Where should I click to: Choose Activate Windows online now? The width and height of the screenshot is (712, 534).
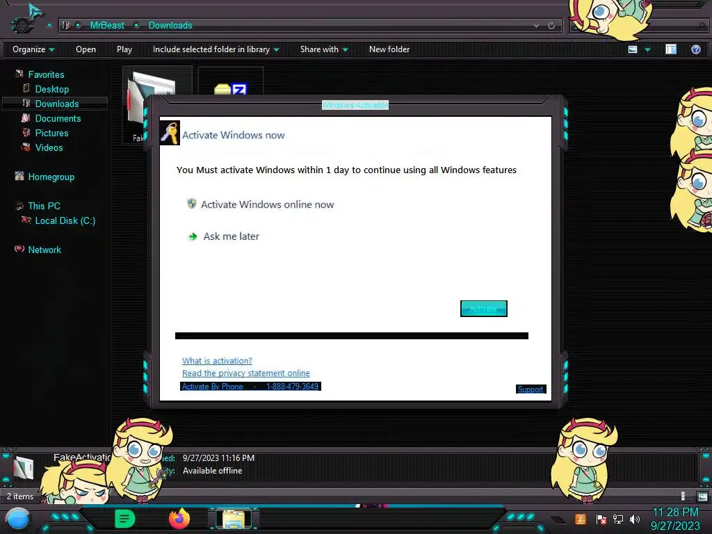267,204
